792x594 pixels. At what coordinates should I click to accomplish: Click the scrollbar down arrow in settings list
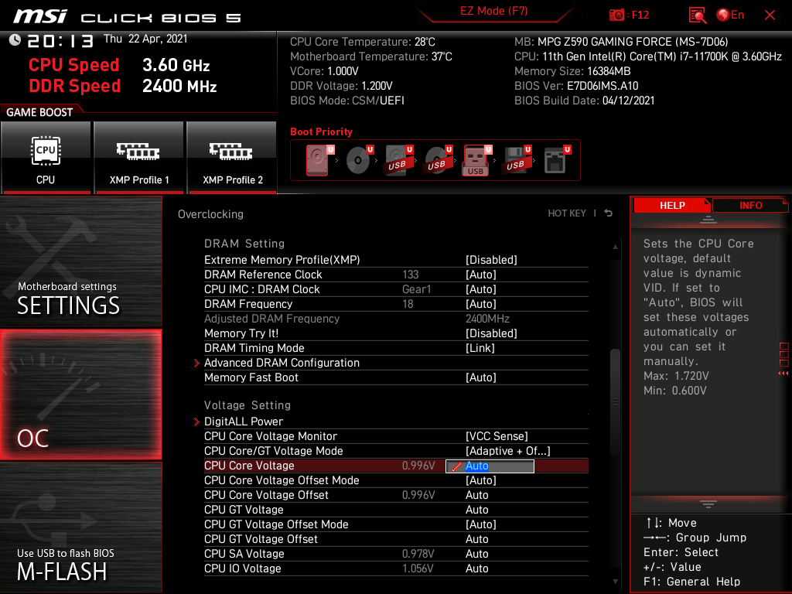[615, 582]
